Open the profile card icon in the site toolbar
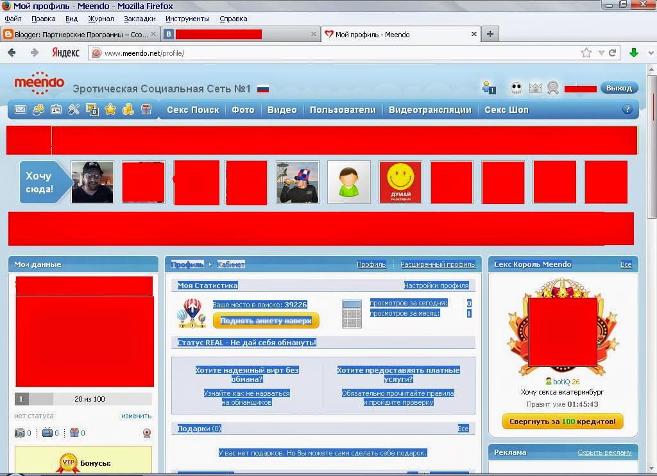This screenshot has height=476, width=657. click(56, 110)
